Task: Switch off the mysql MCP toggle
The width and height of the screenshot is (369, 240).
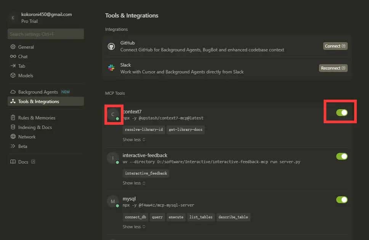Action: point(342,200)
